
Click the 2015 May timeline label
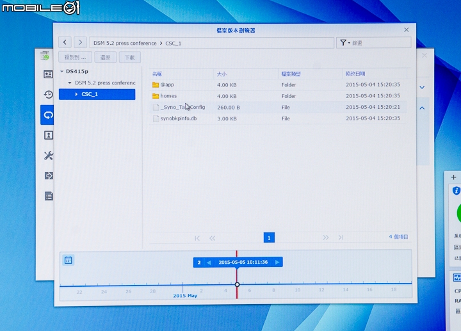(x=185, y=296)
